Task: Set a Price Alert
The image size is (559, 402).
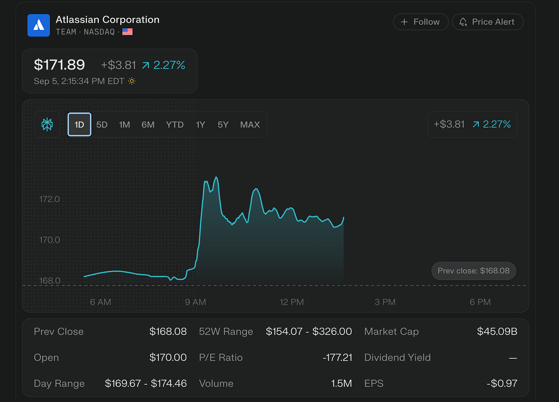Action: pyautogui.click(x=488, y=22)
